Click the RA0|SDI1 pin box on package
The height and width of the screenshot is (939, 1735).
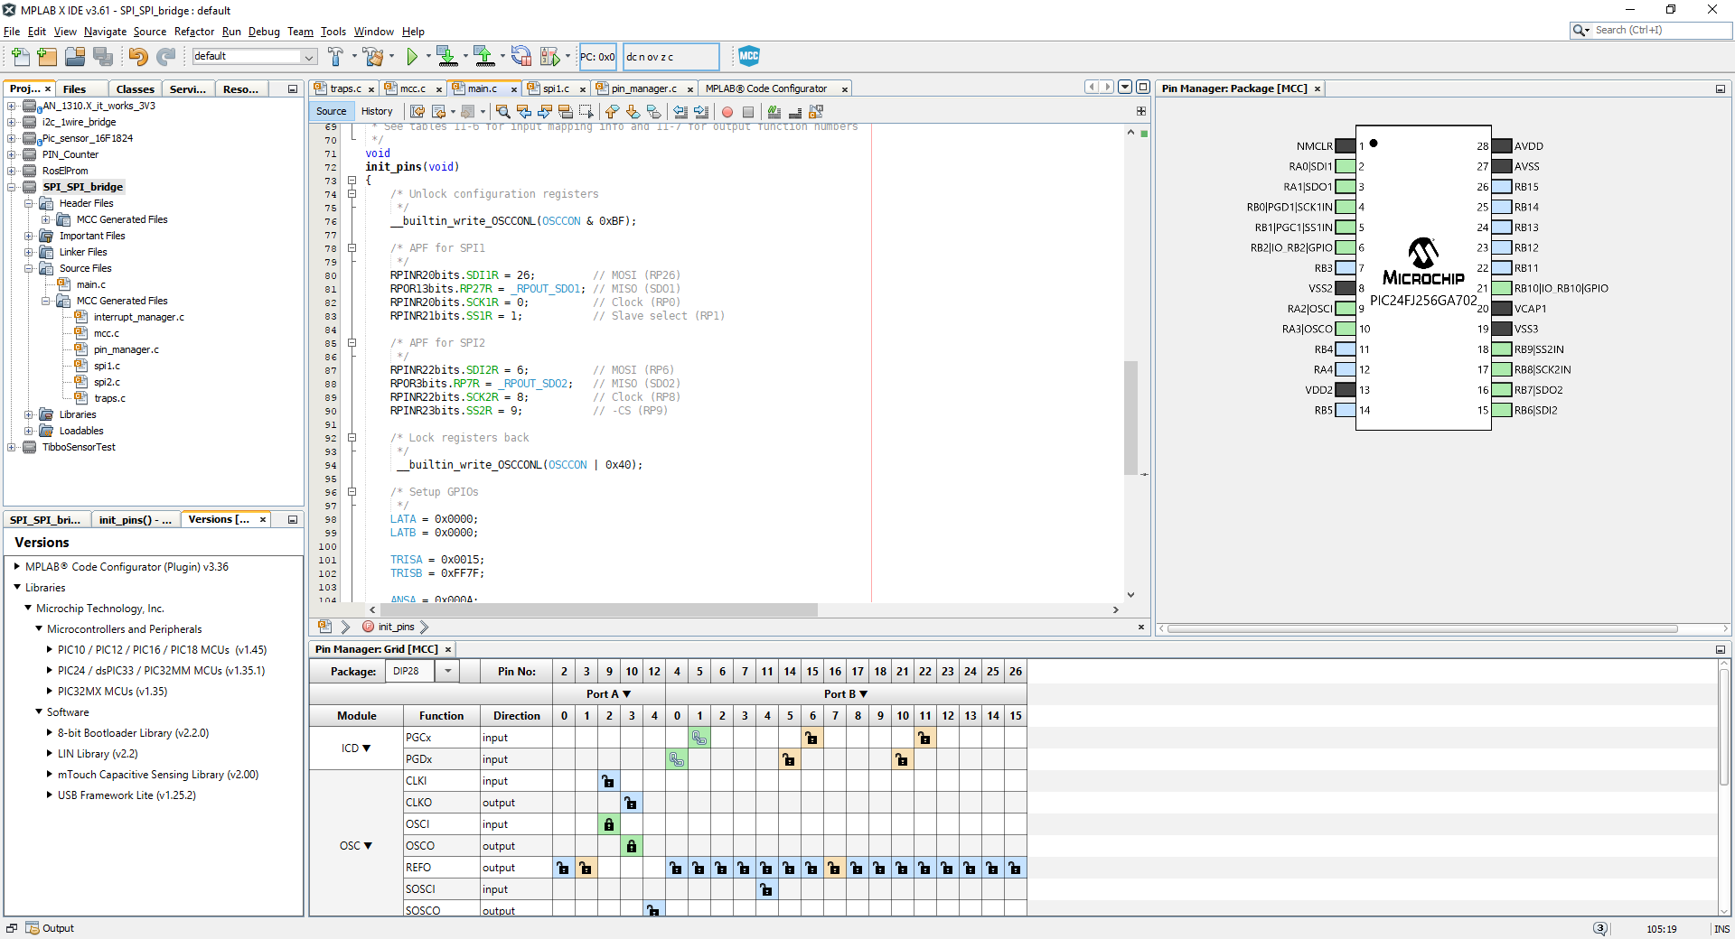point(1346,166)
